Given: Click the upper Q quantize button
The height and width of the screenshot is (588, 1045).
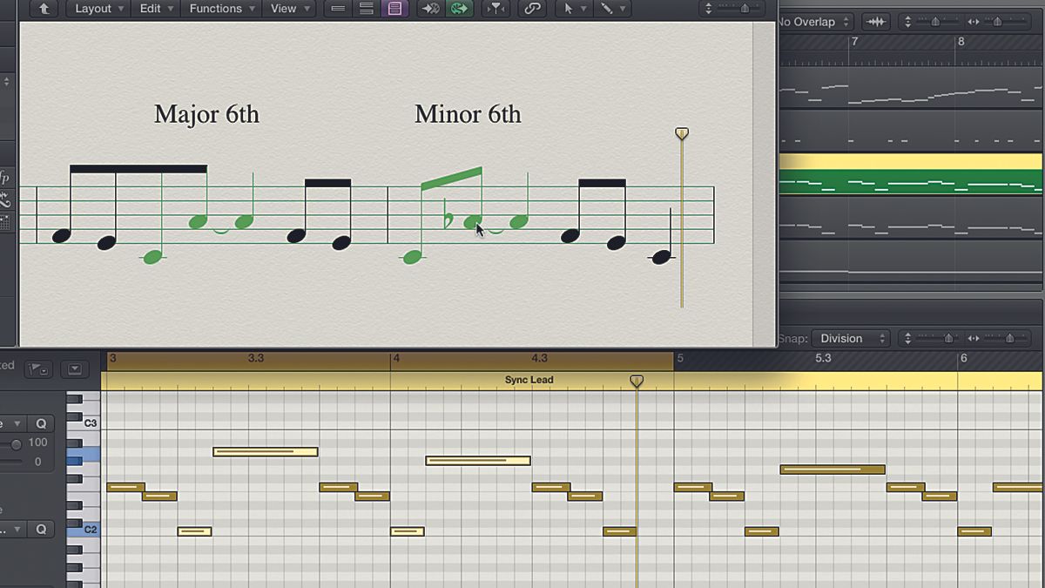Looking at the screenshot, I should (x=41, y=423).
